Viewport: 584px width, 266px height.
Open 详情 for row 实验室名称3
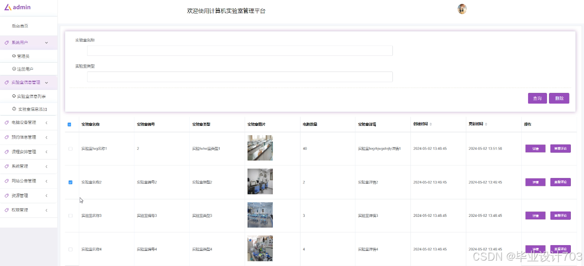[x=535, y=215]
